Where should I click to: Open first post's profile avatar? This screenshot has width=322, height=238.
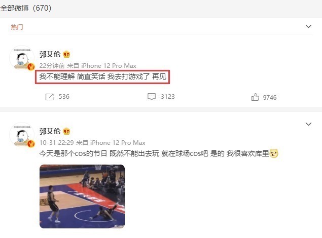22,58
